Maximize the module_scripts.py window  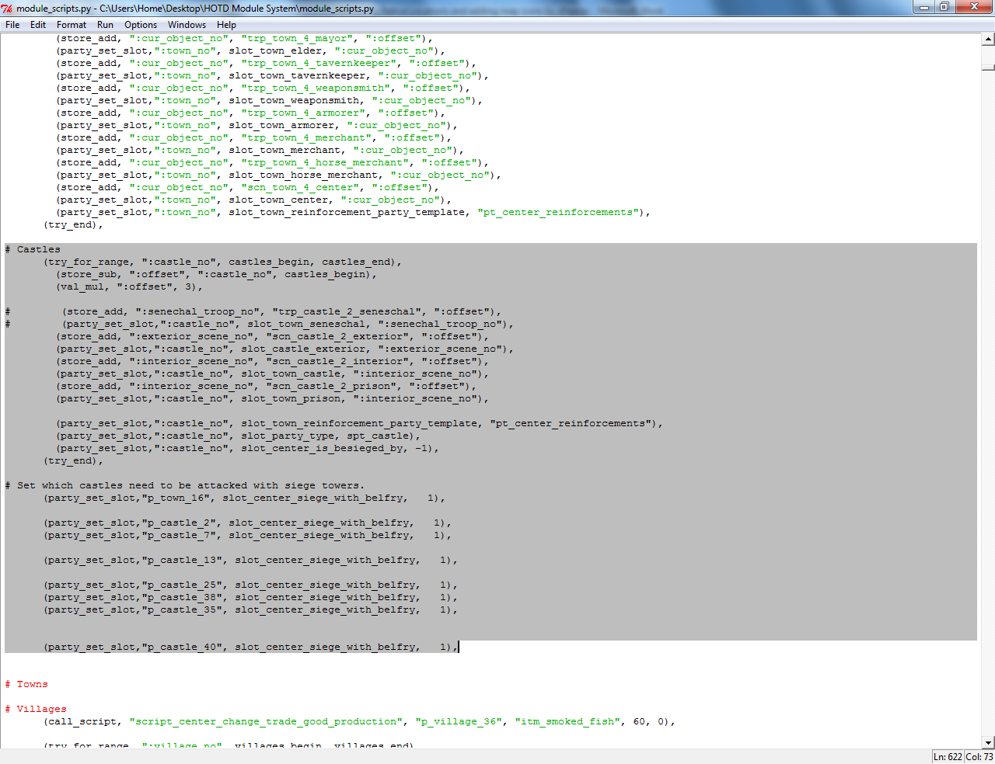tap(944, 7)
